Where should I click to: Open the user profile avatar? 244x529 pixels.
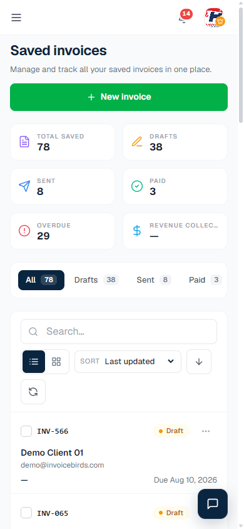coord(214,18)
